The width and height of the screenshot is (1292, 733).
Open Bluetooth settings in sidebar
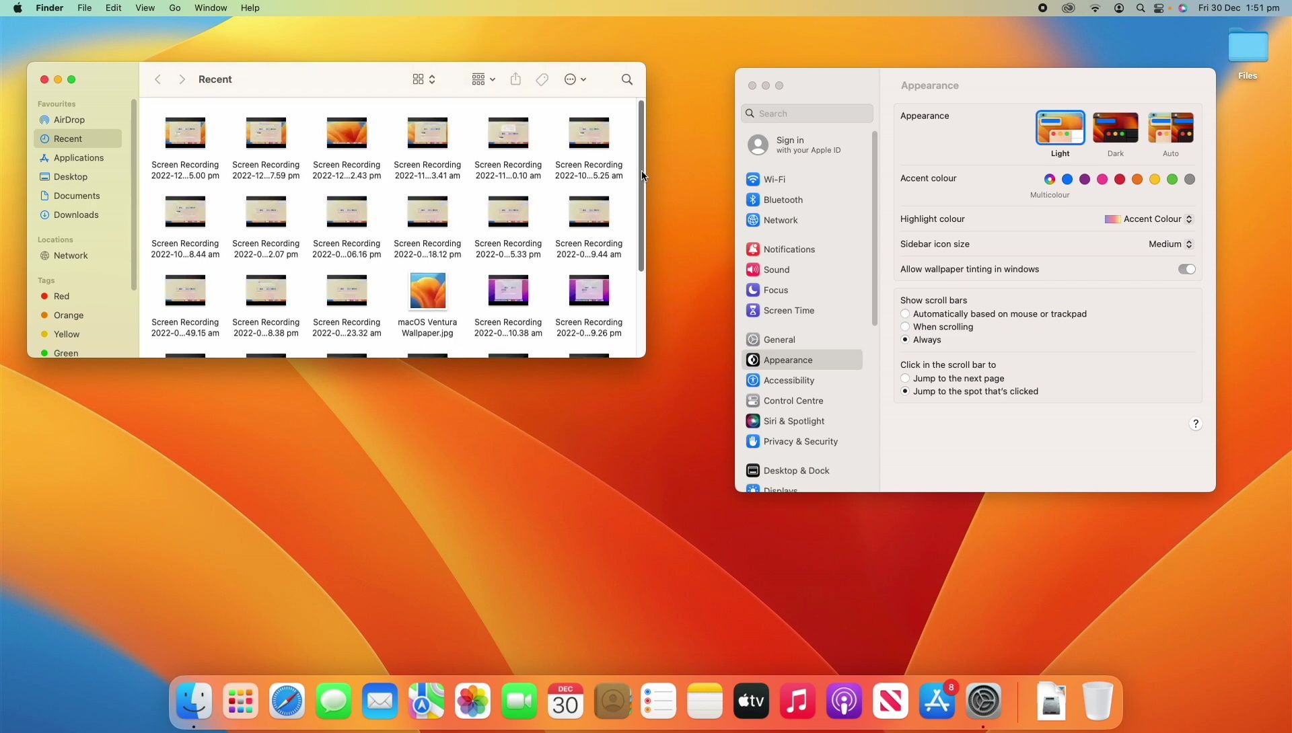pyautogui.click(x=803, y=200)
